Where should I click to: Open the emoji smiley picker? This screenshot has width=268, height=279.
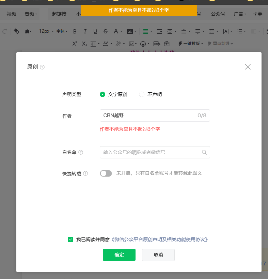143,44
